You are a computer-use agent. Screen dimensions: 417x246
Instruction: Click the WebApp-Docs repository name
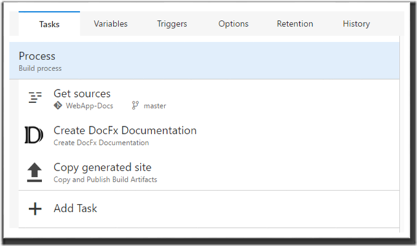coord(89,106)
